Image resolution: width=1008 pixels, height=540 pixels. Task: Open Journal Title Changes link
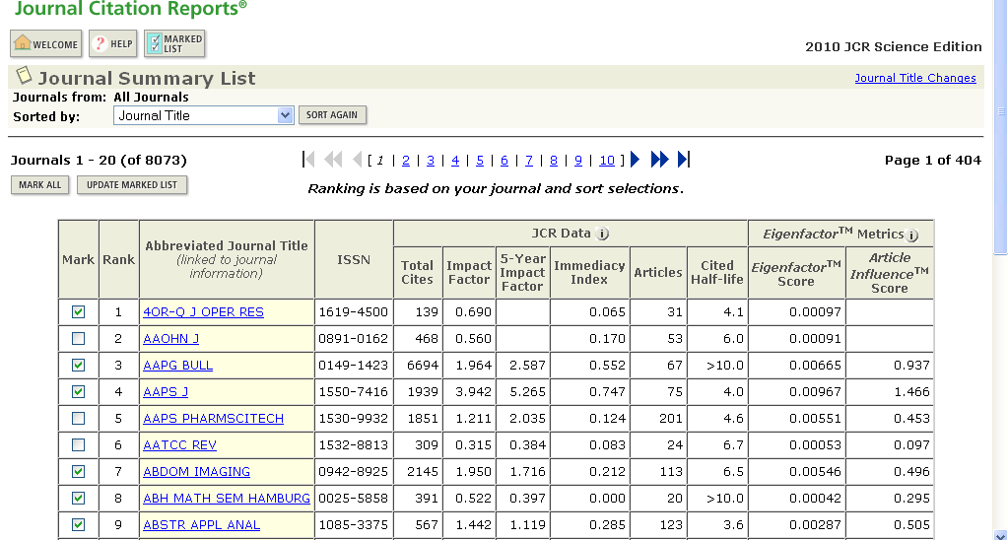pos(915,78)
